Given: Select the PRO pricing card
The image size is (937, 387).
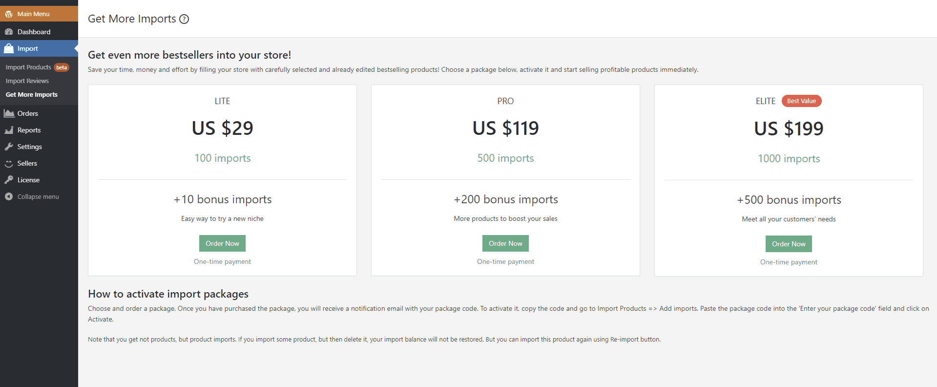Looking at the screenshot, I should coord(505,180).
